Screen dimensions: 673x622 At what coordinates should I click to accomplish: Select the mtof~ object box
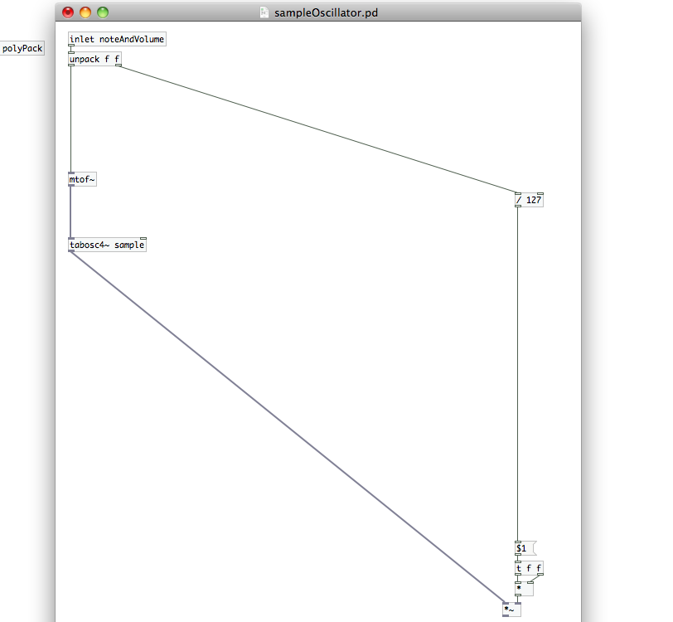click(x=82, y=180)
